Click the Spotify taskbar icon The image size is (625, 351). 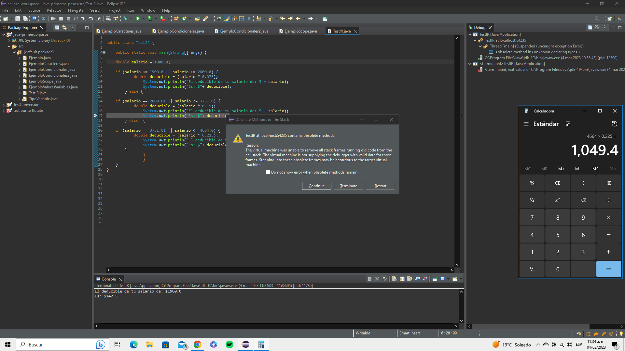(x=229, y=344)
